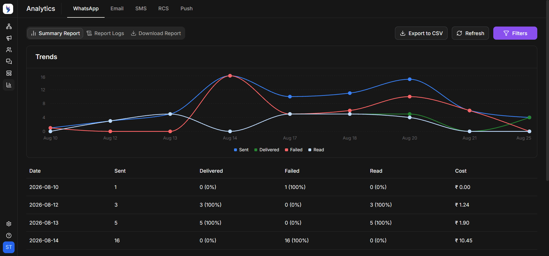Click the Analytics page title
The image size is (549, 256).
(41, 9)
